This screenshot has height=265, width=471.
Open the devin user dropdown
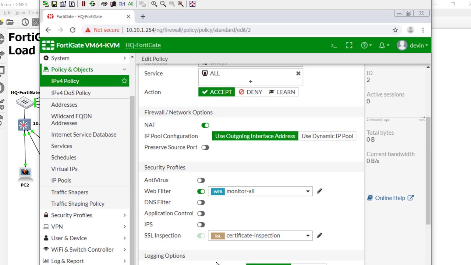click(412, 45)
